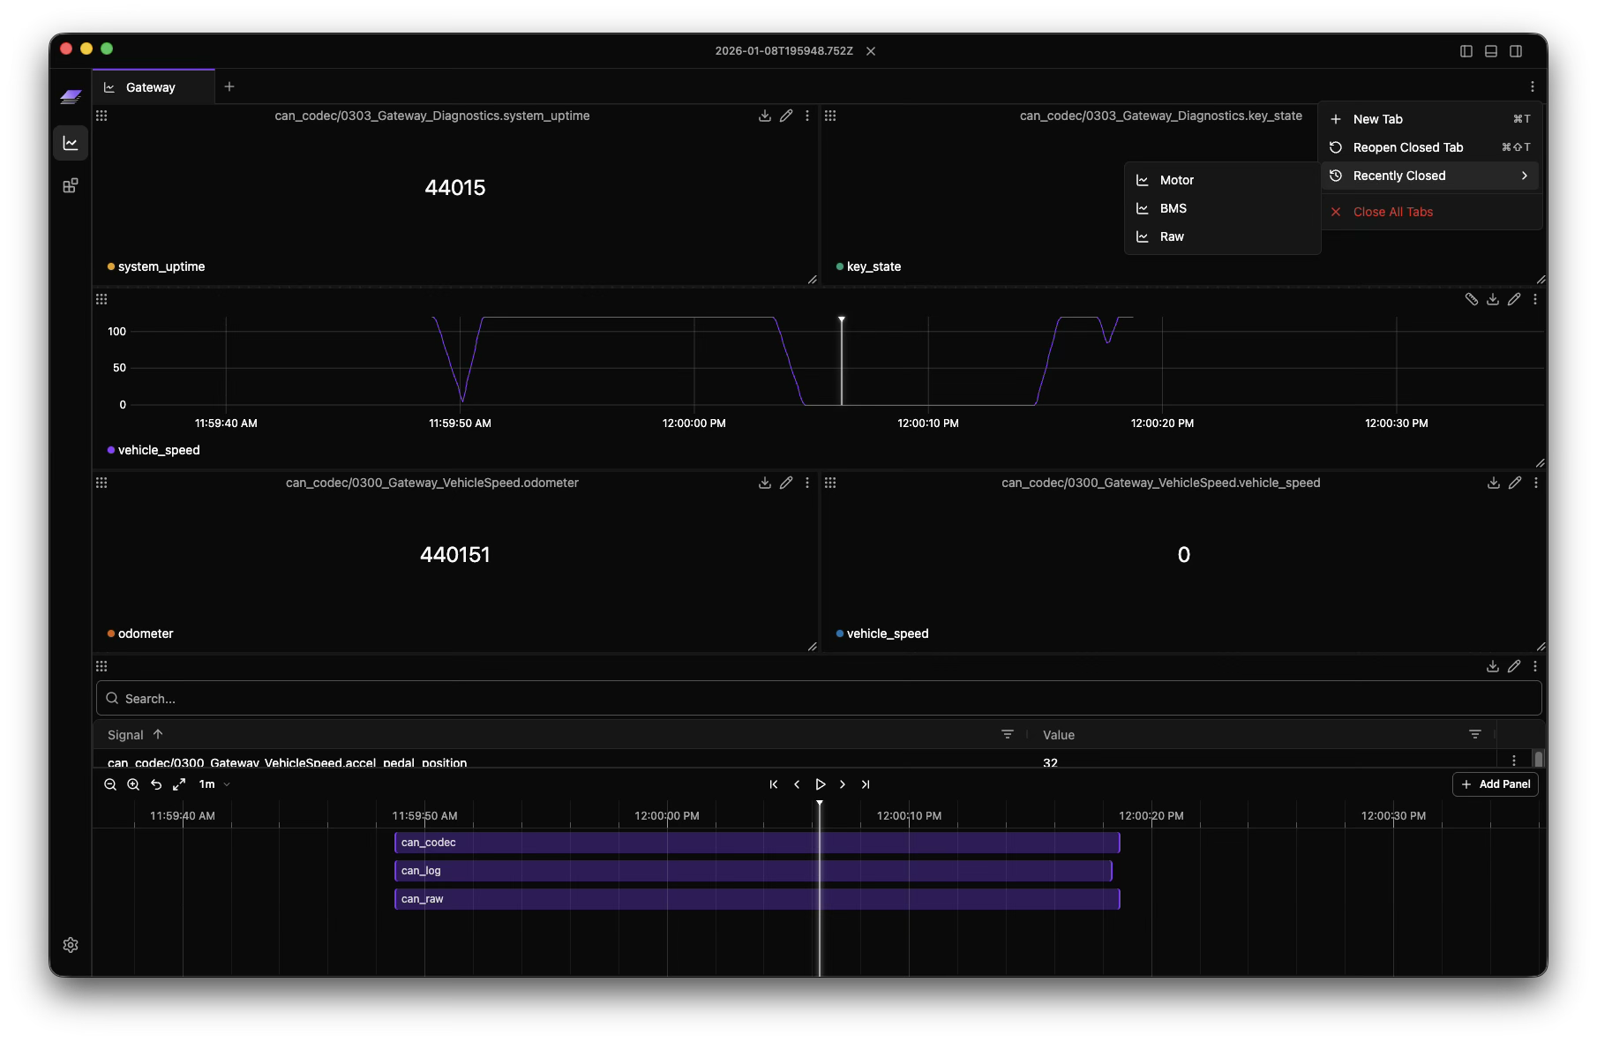Toggle the vehicle_speed legend entry
The image size is (1597, 1042).
[x=154, y=450]
